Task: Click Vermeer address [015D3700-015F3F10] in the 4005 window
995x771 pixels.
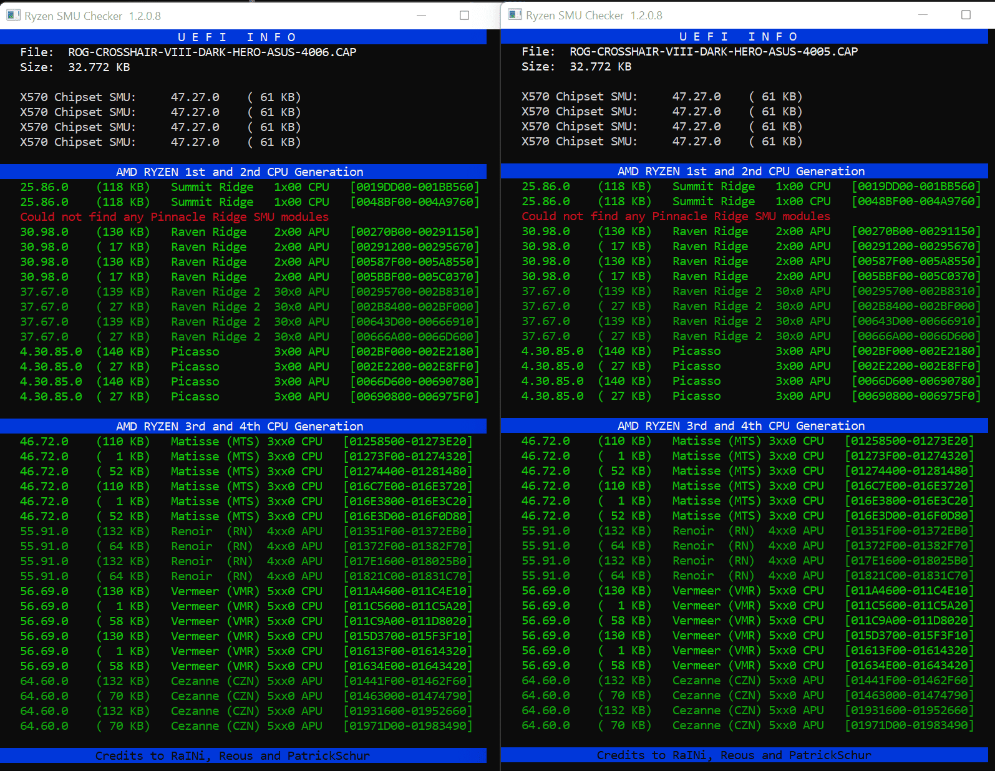Action: 910,636
